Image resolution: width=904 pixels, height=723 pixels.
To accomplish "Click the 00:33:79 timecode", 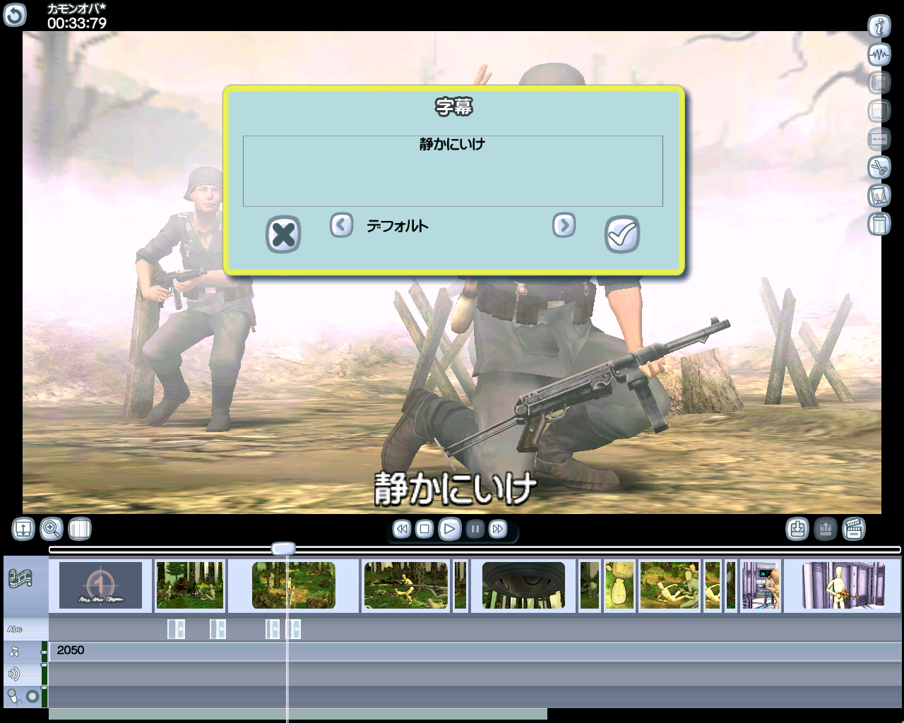I will (77, 23).
